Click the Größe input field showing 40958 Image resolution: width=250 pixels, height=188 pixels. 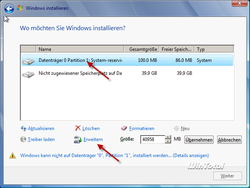tap(153, 139)
